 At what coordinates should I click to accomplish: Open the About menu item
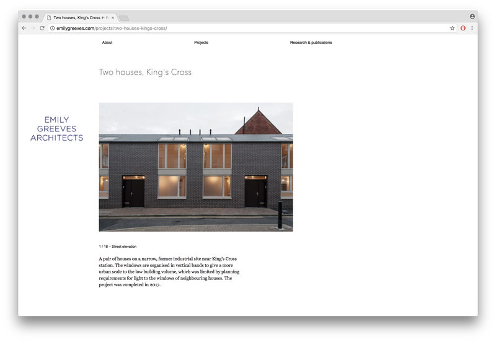(107, 42)
